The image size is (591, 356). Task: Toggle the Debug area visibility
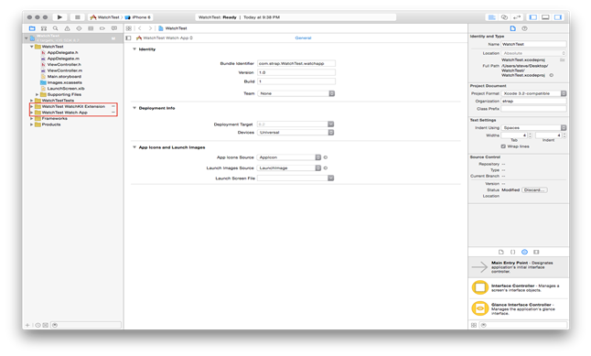click(x=545, y=17)
